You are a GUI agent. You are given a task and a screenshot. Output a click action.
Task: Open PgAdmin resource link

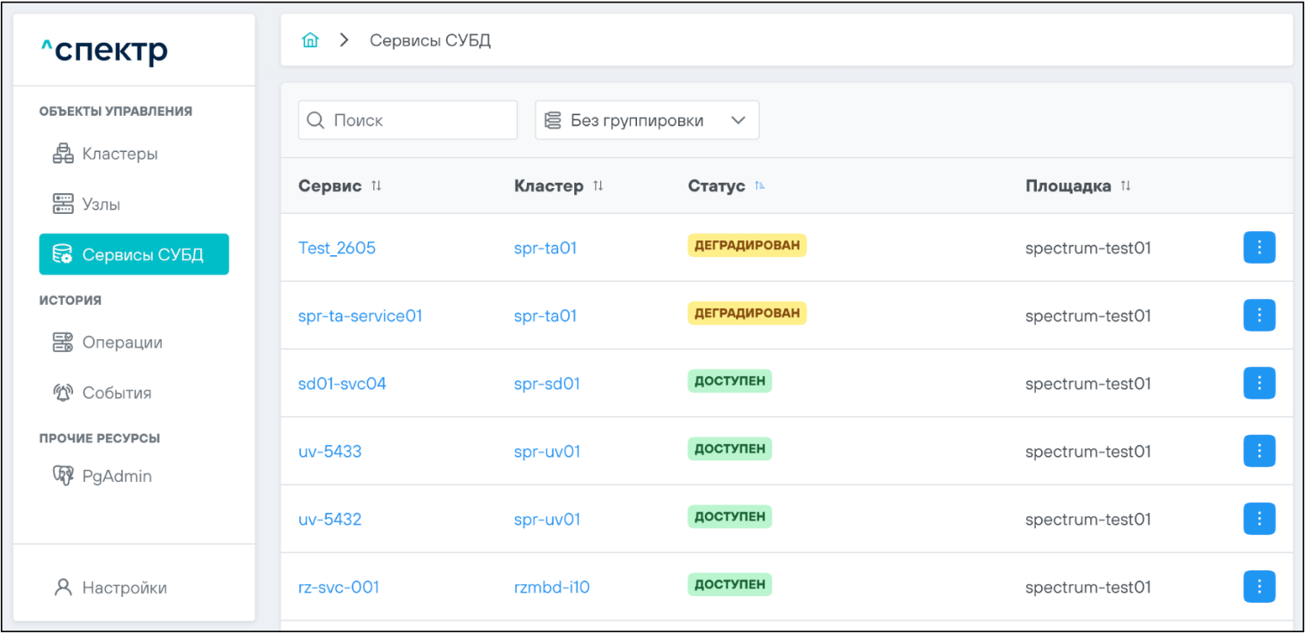point(116,477)
